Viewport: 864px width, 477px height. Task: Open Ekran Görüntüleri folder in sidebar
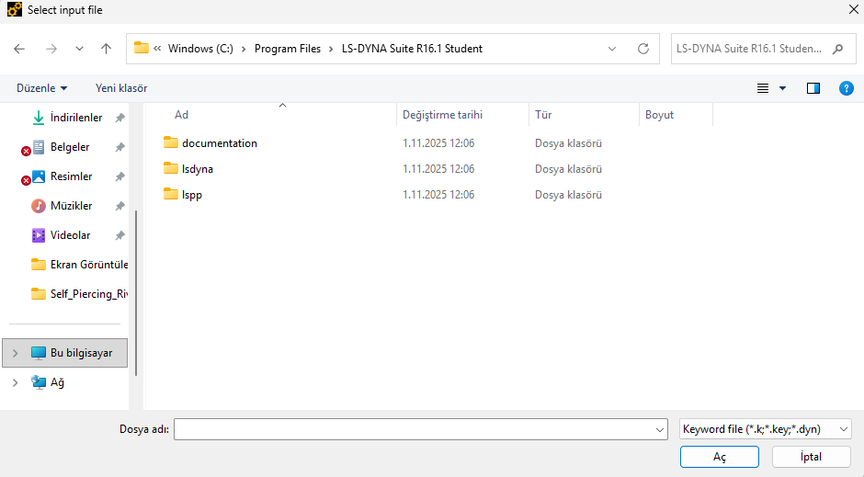click(x=79, y=265)
